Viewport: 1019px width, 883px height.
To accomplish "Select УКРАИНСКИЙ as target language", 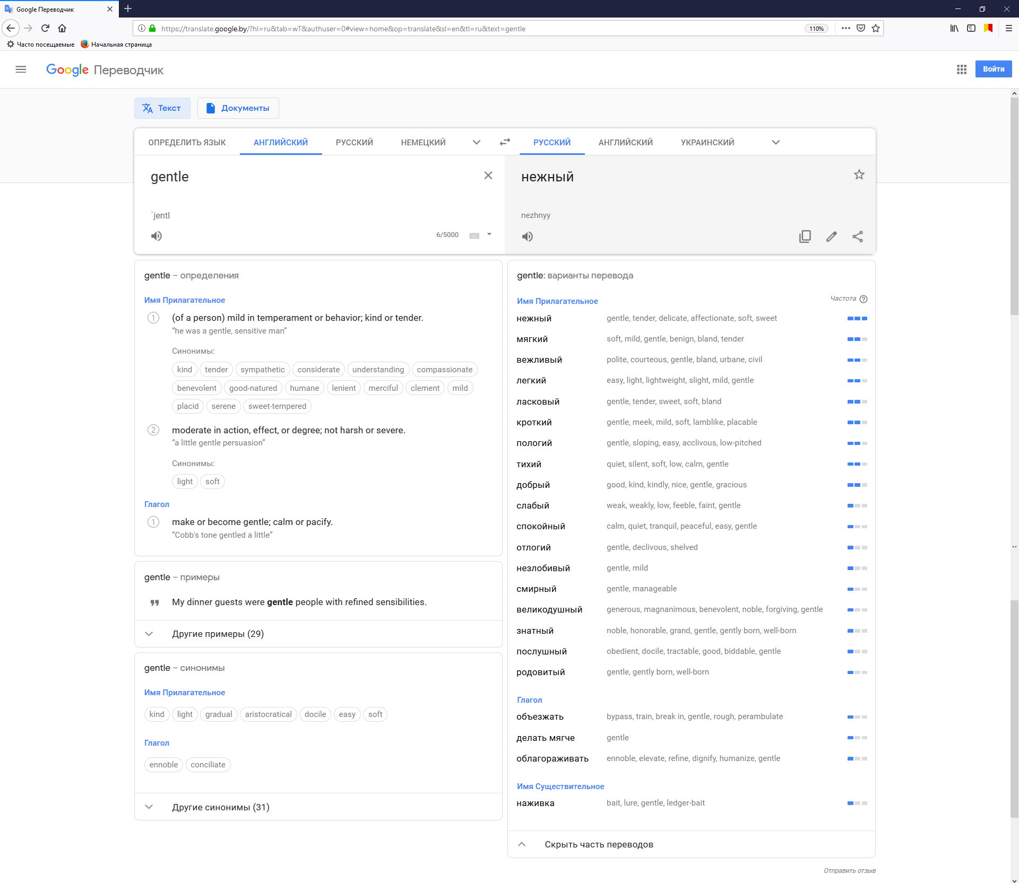I will click(707, 142).
